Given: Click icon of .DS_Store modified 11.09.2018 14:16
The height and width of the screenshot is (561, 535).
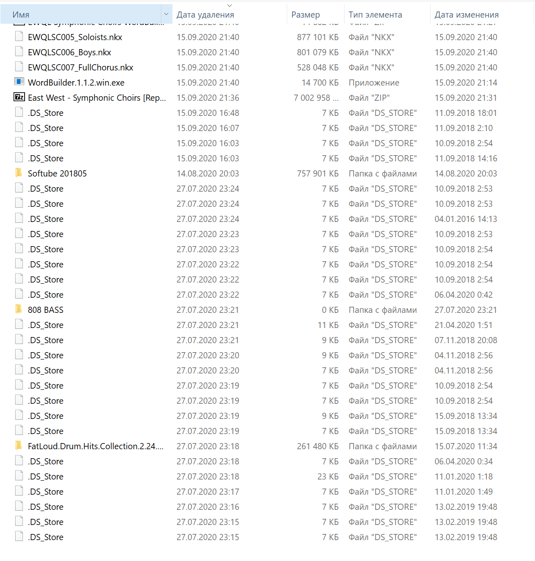Looking at the screenshot, I should [19, 158].
